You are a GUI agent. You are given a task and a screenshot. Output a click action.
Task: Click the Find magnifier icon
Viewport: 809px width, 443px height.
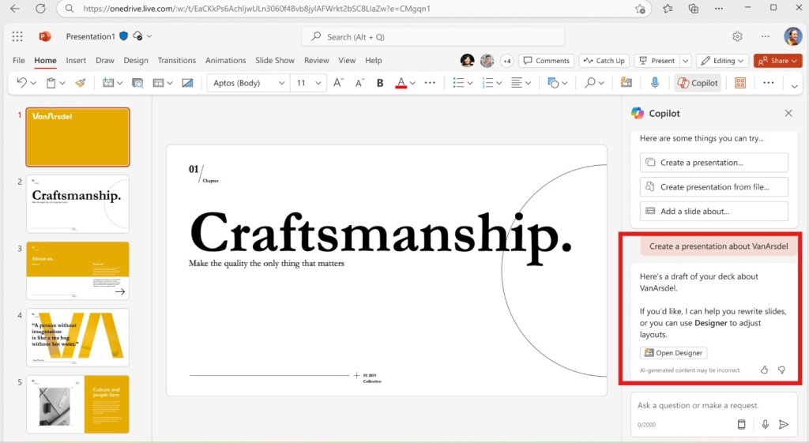pyautogui.click(x=590, y=82)
